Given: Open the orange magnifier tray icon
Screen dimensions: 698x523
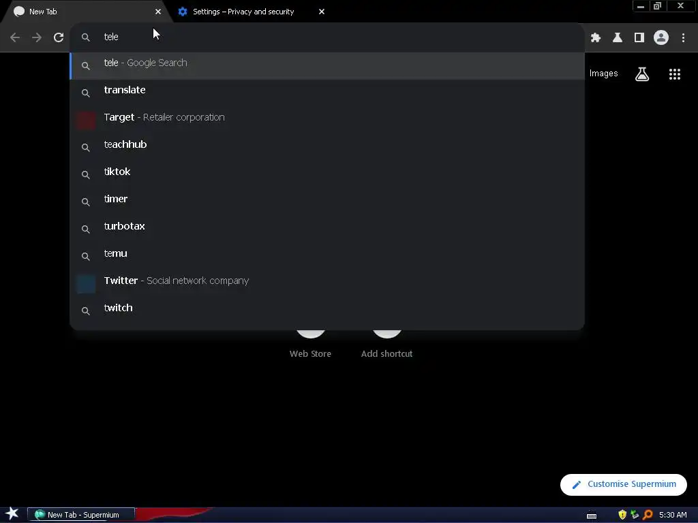Looking at the screenshot, I should (x=648, y=515).
